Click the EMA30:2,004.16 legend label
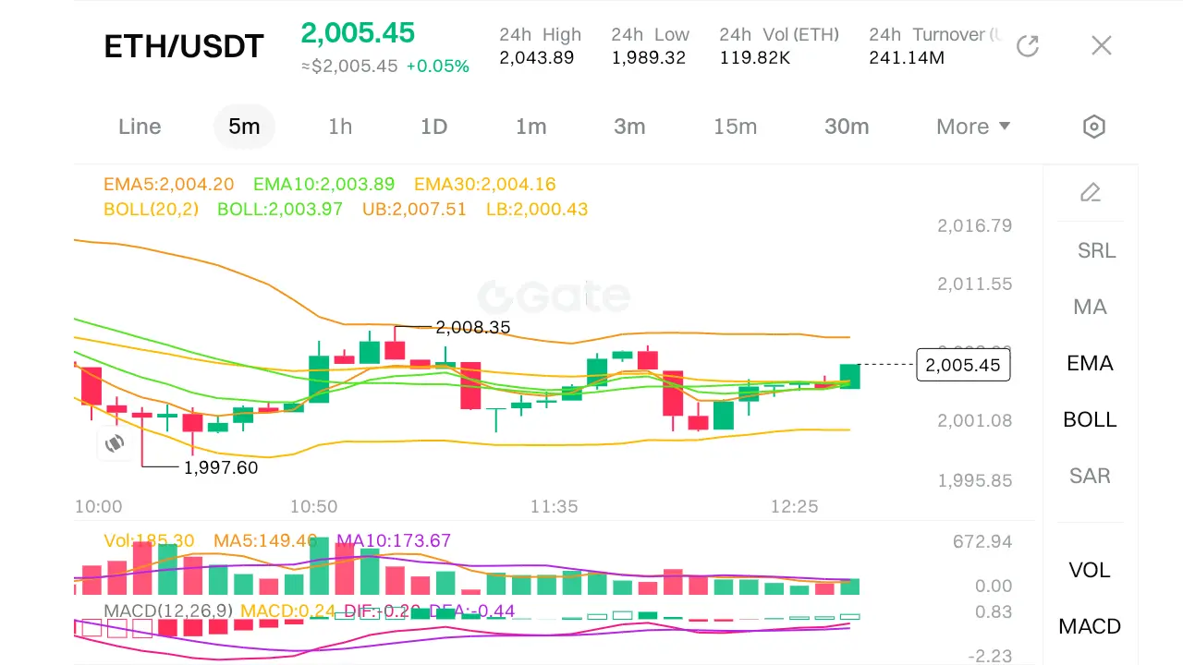Viewport: 1183px width, 665px height. [485, 185]
